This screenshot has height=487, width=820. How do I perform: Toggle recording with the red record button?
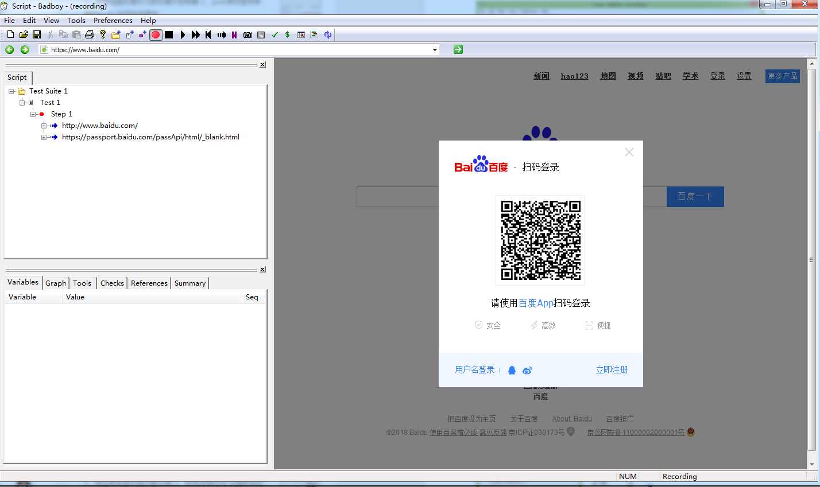click(156, 34)
